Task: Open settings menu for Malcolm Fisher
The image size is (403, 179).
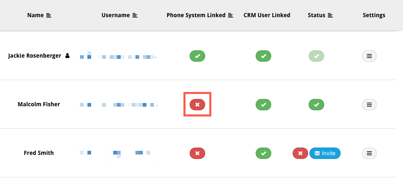Action: coord(369,105)
